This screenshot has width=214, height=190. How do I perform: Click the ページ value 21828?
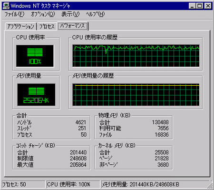click(x=162, y=159)
